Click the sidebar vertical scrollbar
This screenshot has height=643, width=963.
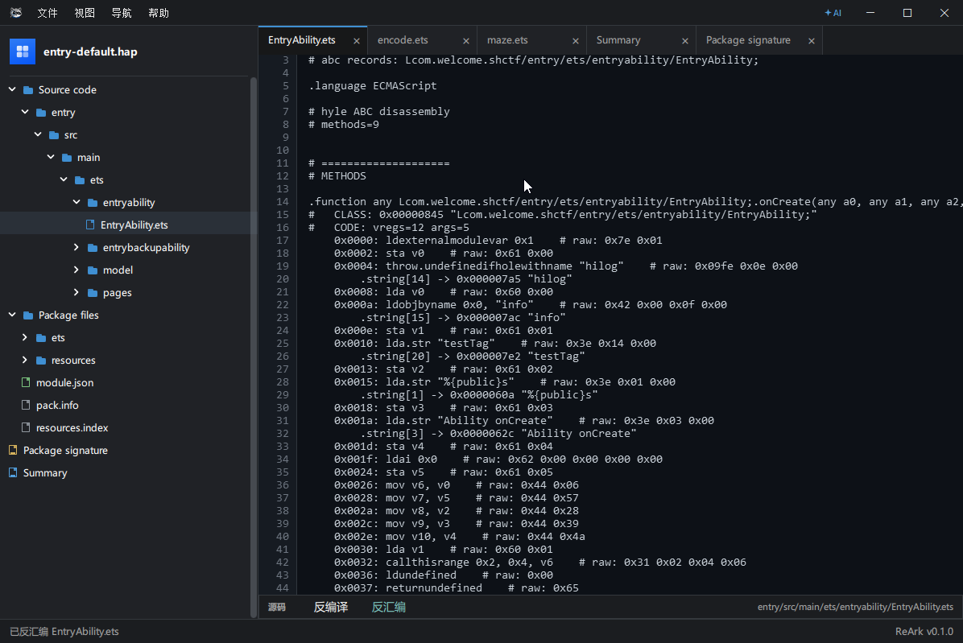click(x=254, y=347)
